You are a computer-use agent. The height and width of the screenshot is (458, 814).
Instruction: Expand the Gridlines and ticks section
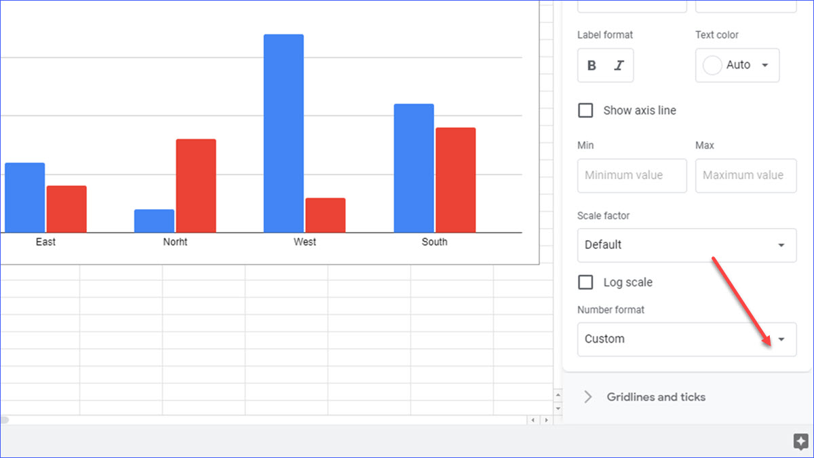(587, 397)
